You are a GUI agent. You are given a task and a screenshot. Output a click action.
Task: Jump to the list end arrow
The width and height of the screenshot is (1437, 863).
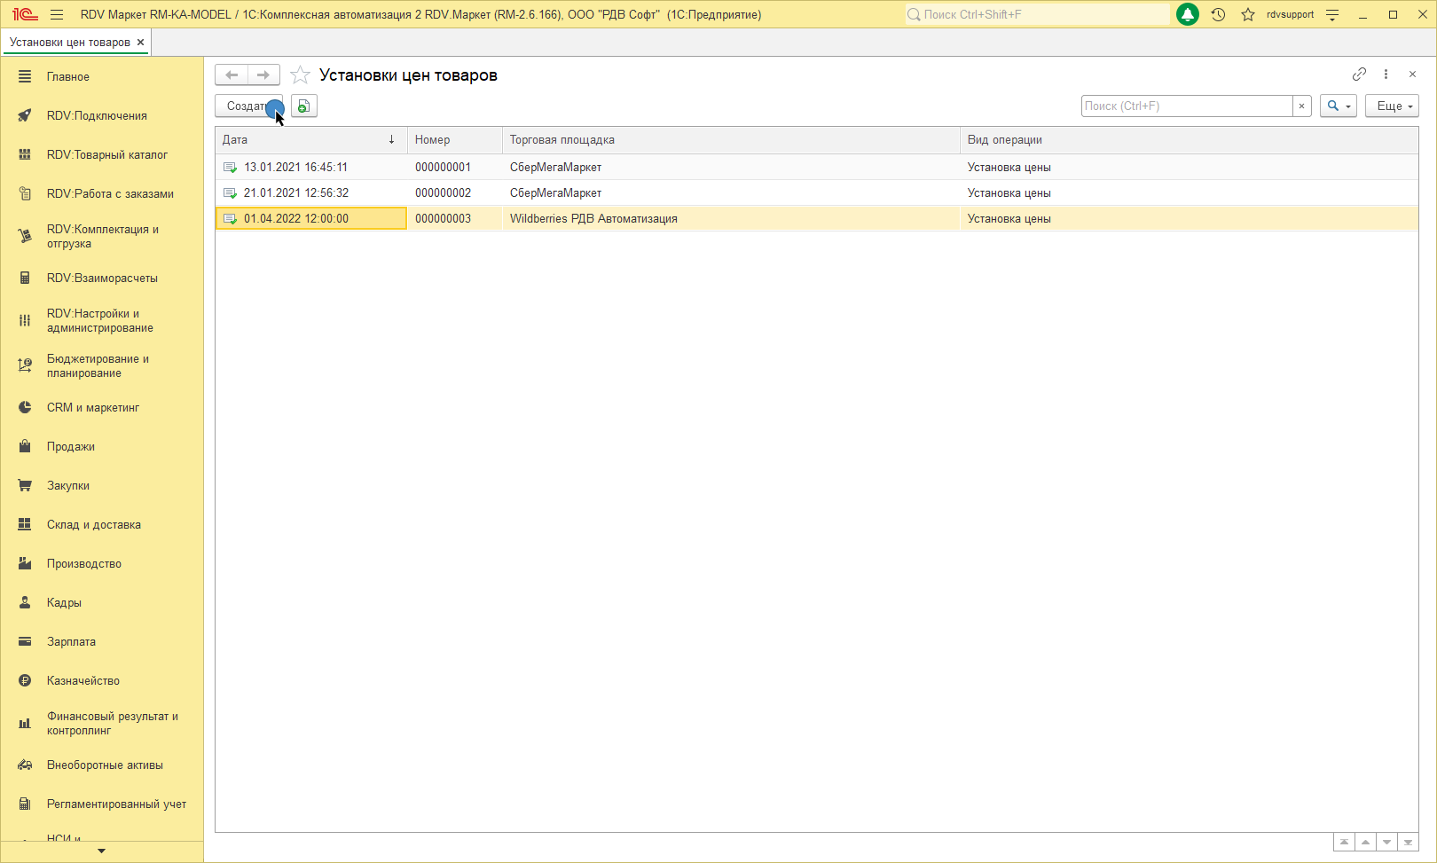pyautogui.click(x=1408, y=843)
